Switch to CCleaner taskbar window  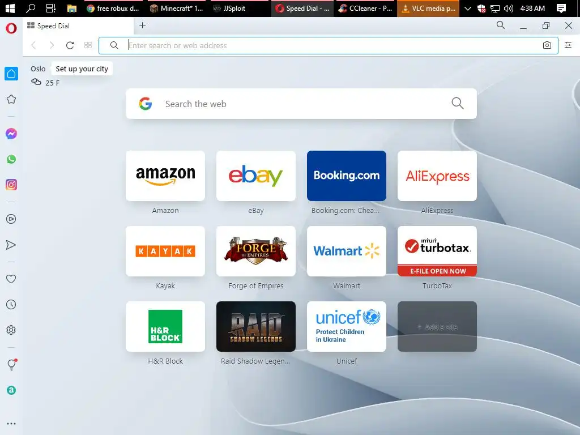365,8
